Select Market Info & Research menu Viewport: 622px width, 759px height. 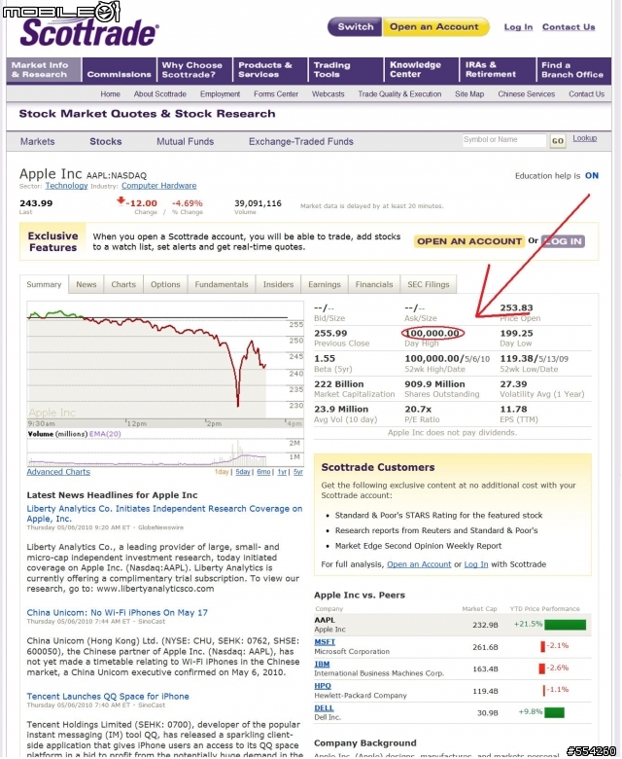(44, 70)
